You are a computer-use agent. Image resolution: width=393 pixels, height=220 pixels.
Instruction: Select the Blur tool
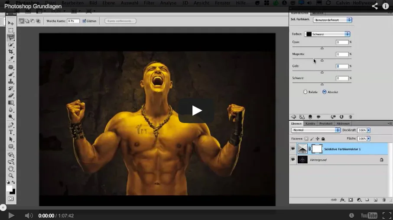pyautogui.click(x=11, y=110)
